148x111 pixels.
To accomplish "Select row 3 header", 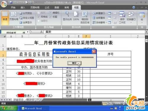I will click(x=3, y=54).
